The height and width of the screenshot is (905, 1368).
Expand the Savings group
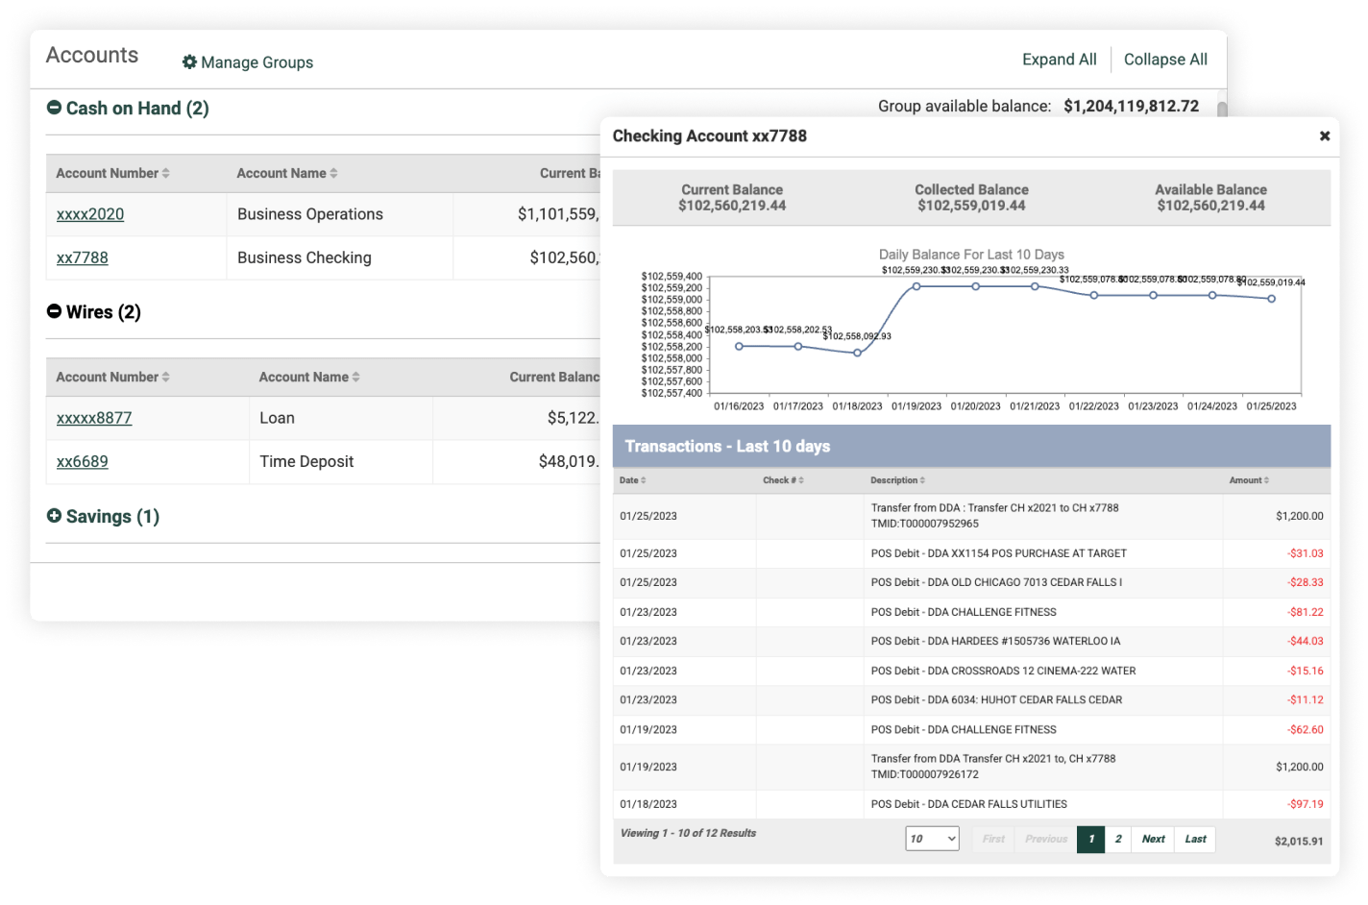coord(55,516)
